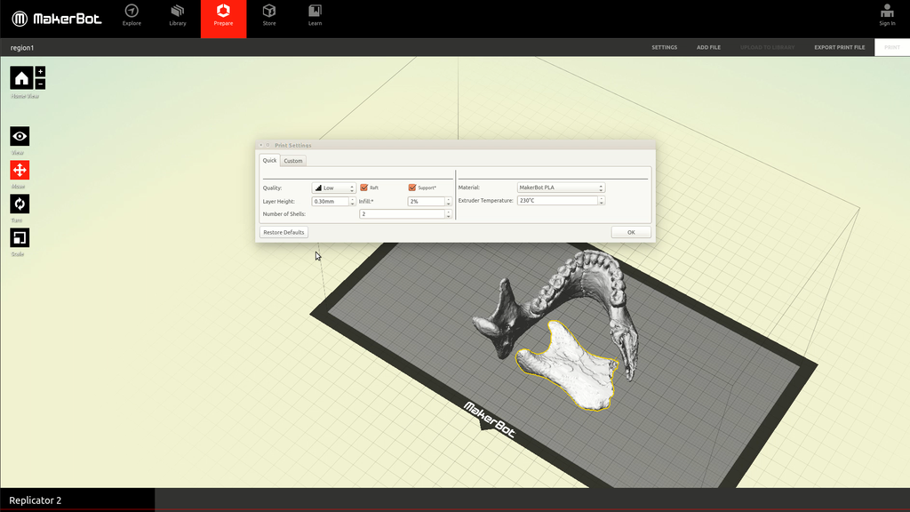910x512 pixels.
Task: Select the highlighted jaw bone model
Action: [571, 367]
